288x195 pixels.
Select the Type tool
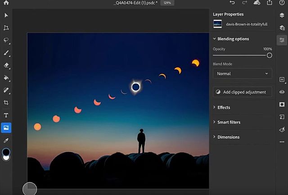coord(6,115)
